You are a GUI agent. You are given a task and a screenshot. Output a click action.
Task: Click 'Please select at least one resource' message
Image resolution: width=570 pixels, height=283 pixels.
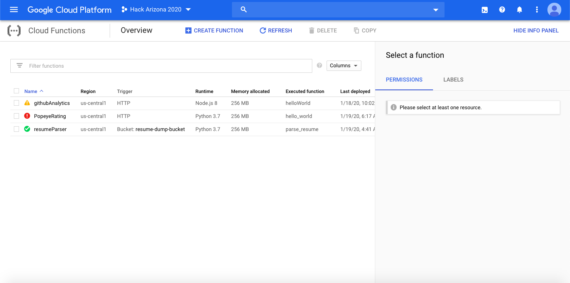[441, 108]
